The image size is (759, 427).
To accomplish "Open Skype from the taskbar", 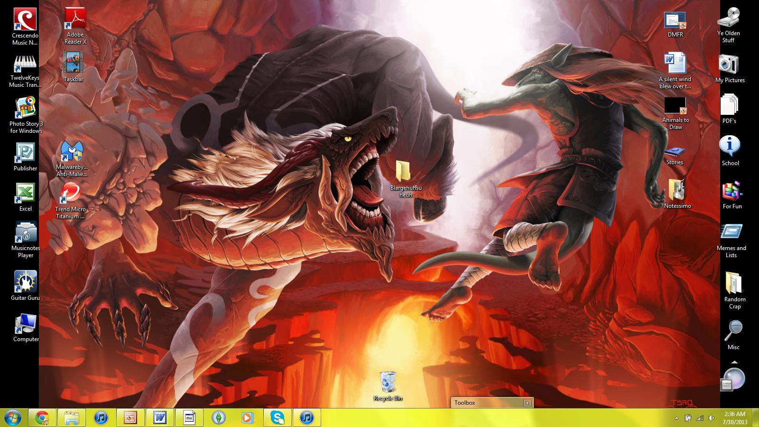I will coord(278,418).
